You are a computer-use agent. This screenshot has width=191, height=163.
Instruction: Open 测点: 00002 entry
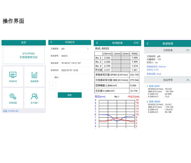[x=155, y=102]
